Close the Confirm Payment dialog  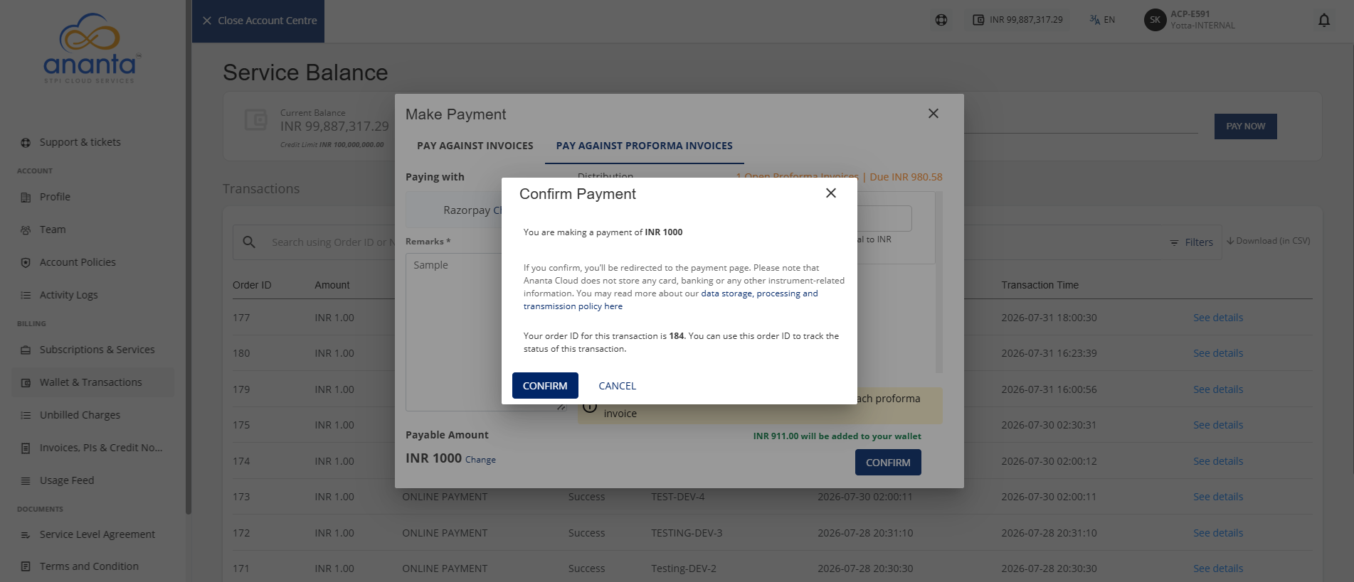830,193
